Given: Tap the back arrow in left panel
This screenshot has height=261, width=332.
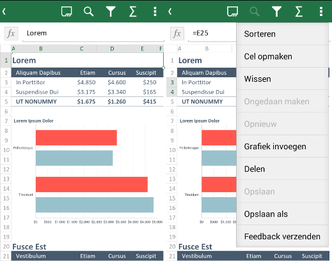Looking at the screenshot, I should (x=4, y=11).
